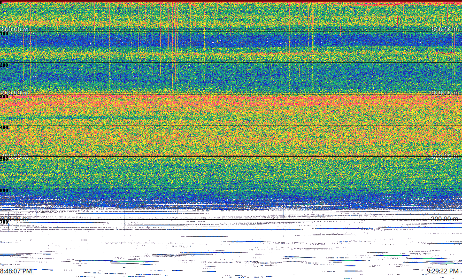Select the right-side 600.00 m range label
Viewport: 462px width, 279px height.
[445, 92]
